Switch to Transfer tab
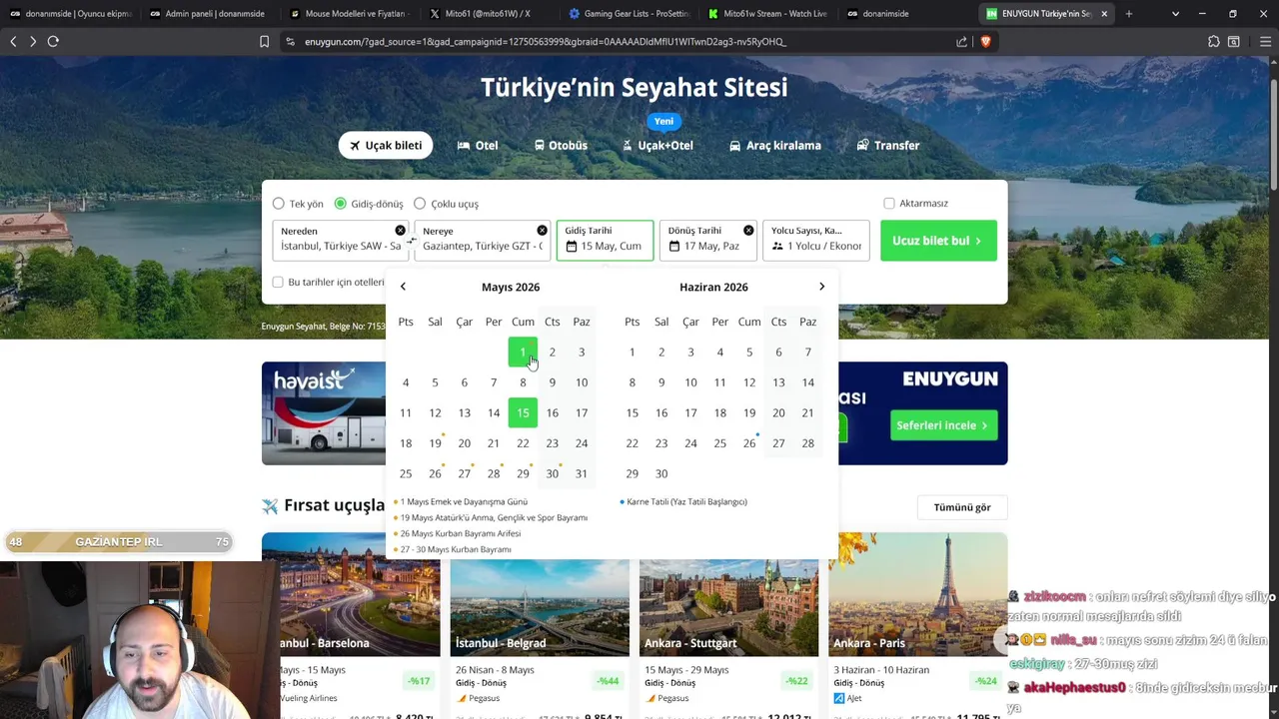This screenshot has height=719, width=1279. 888,145
